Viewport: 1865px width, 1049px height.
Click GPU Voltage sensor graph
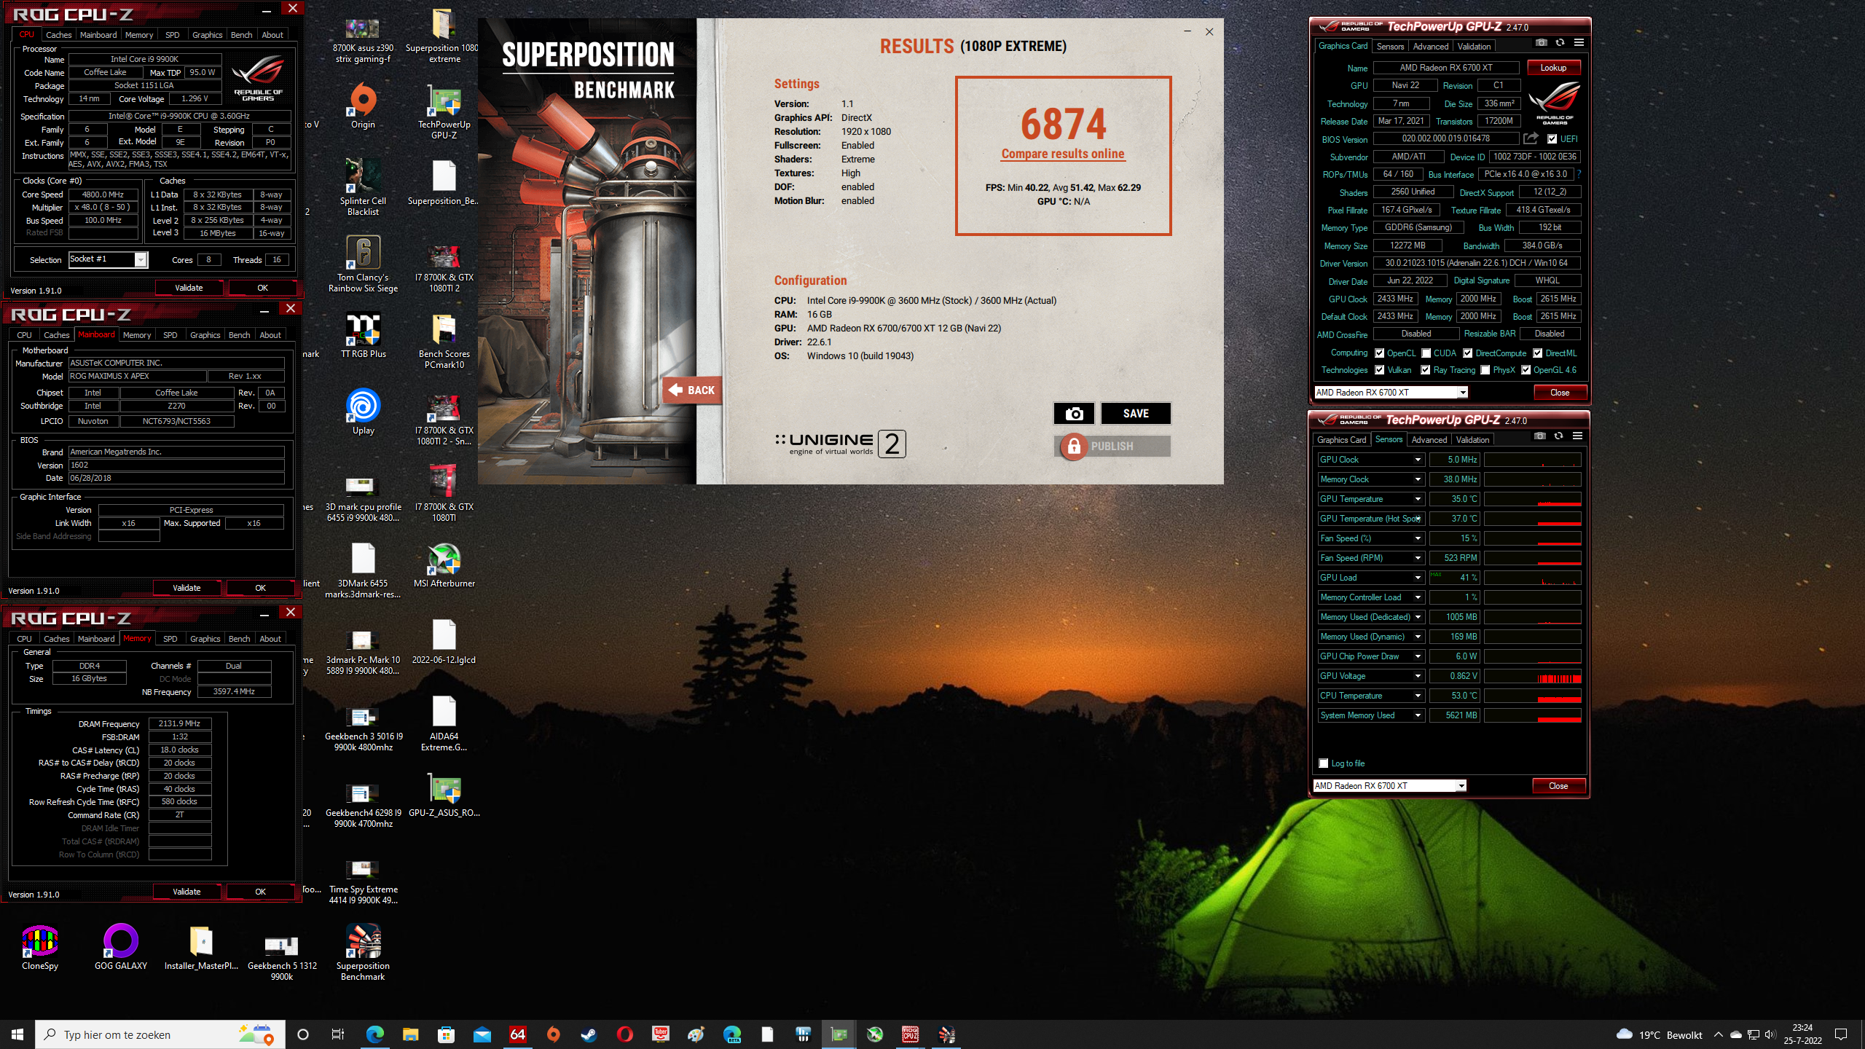pyautogui.click(x=1533, y=676)
